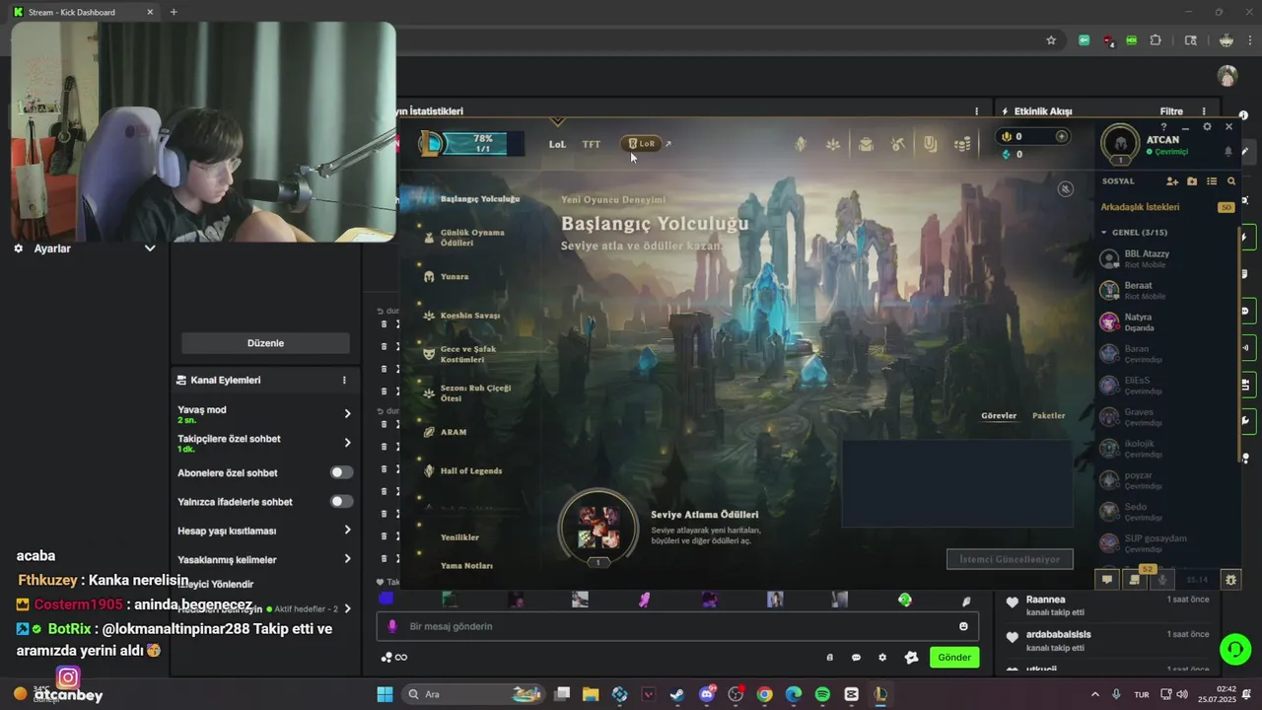Open Steam from the taskbar
Screen dimensions: 1262x710
click(x=677, y=694)
